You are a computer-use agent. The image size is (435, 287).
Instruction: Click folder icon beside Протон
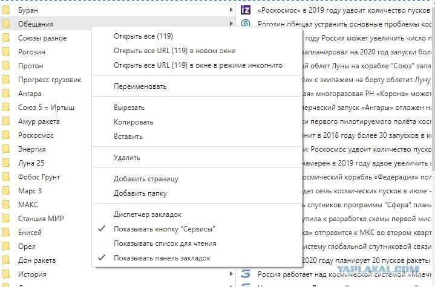6,66
